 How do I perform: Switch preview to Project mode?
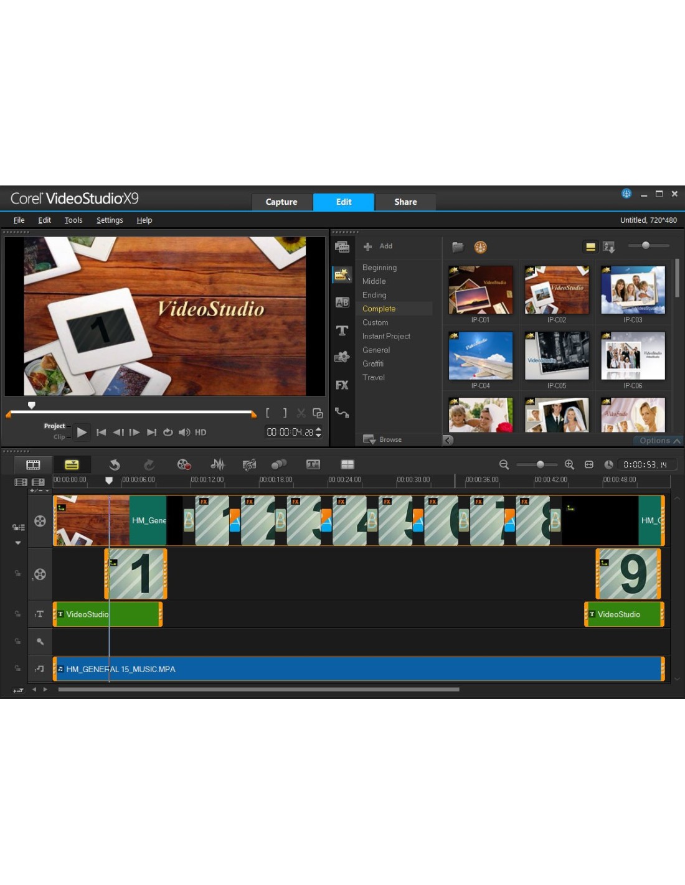[54, 426]
